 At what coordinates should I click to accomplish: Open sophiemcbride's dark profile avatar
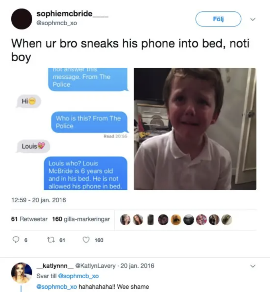coord(22,19)
